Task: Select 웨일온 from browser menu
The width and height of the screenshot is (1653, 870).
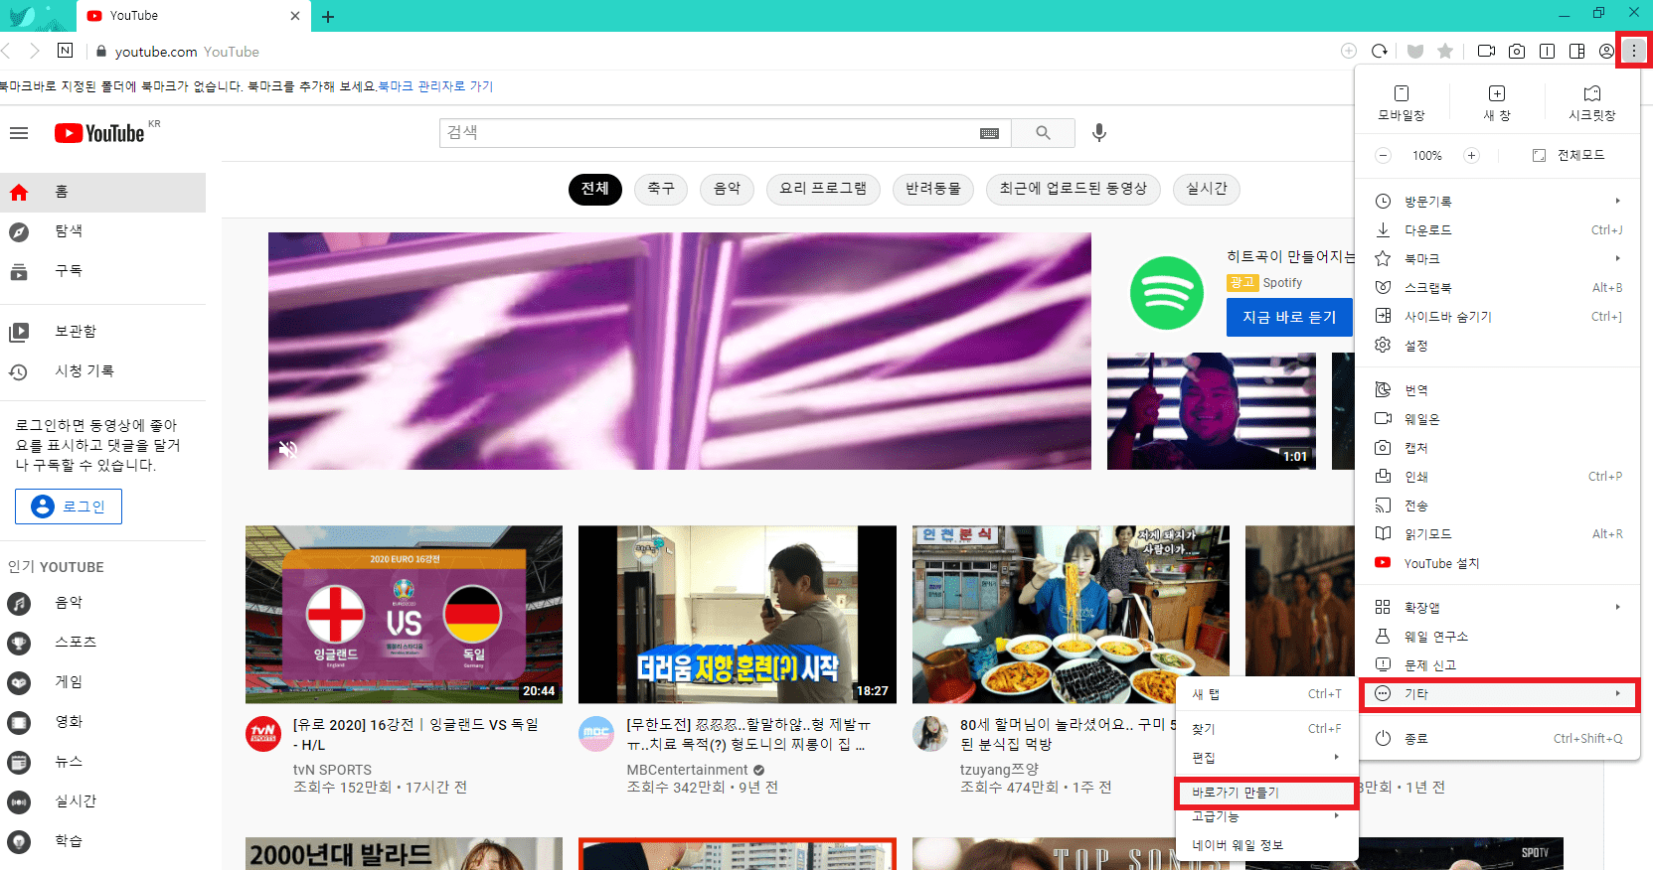Action: click(1498, 419)
